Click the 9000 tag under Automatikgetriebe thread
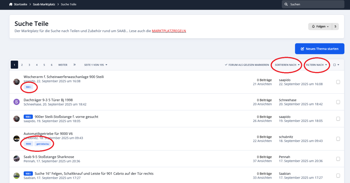The width and height of the screenshot is (350, 183). (x=28, y=144)
